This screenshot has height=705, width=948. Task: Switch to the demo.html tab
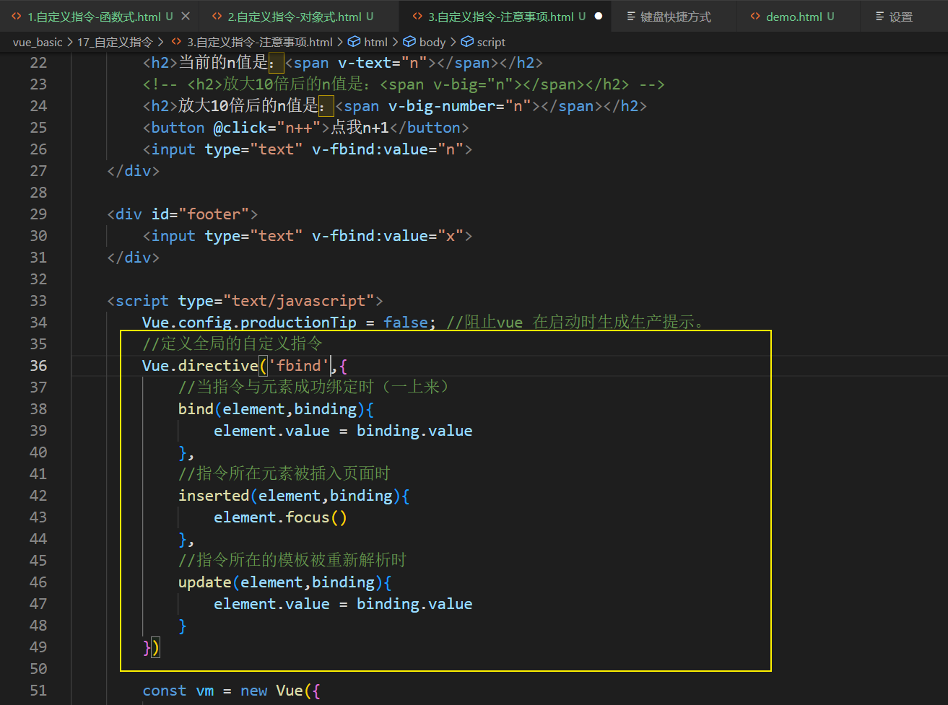(793, 17)
